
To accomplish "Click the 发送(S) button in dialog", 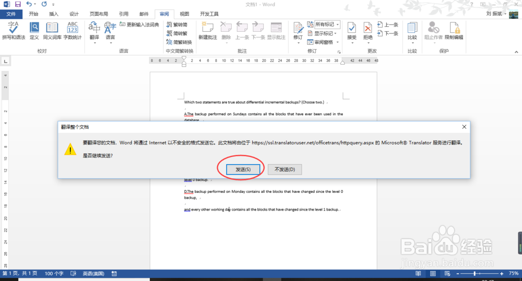I will click(243, 169).
